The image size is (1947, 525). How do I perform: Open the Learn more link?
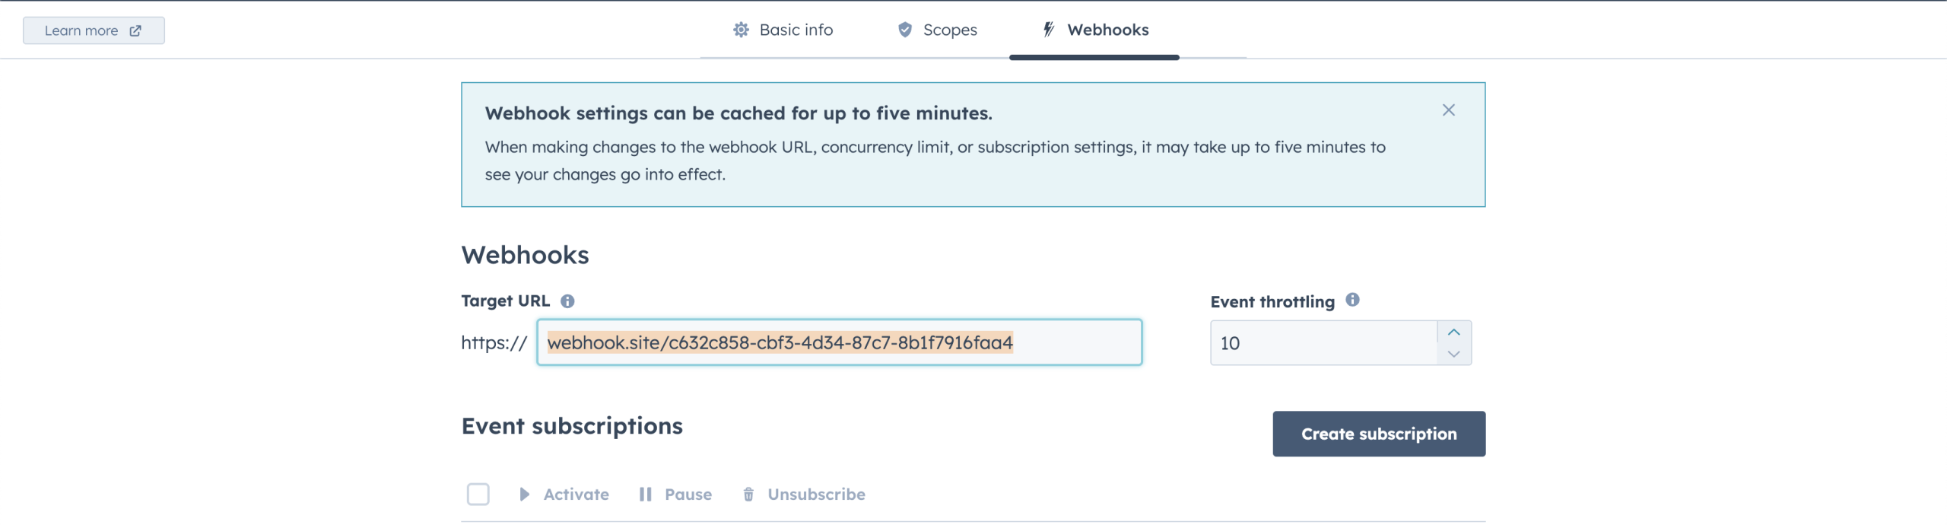click(94, 30)
